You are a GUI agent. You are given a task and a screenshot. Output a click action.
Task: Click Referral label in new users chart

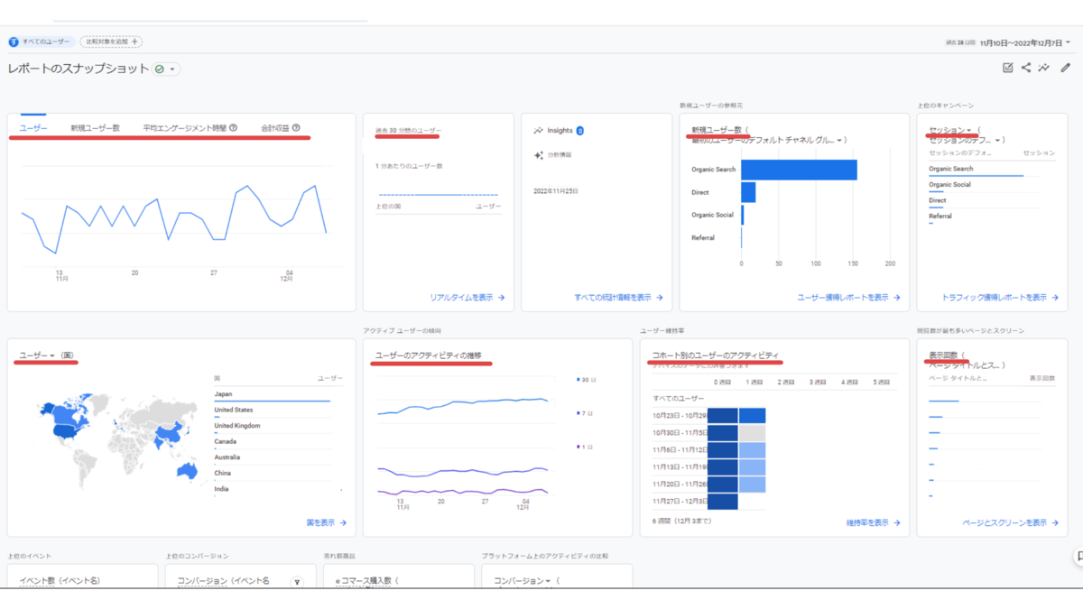pos(703,238)
